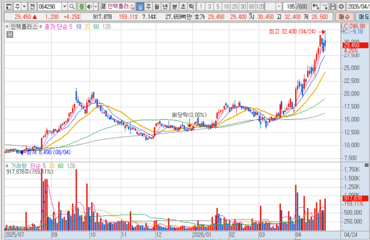370x240 pixels.
Task: Click the green 60 price moving-average legend
Action: (x=96, y=27)
